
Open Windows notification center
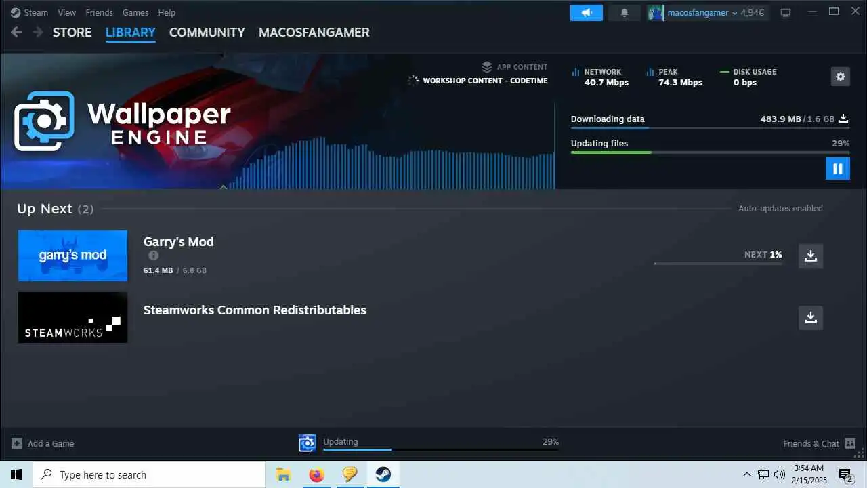tap(845, 474)
